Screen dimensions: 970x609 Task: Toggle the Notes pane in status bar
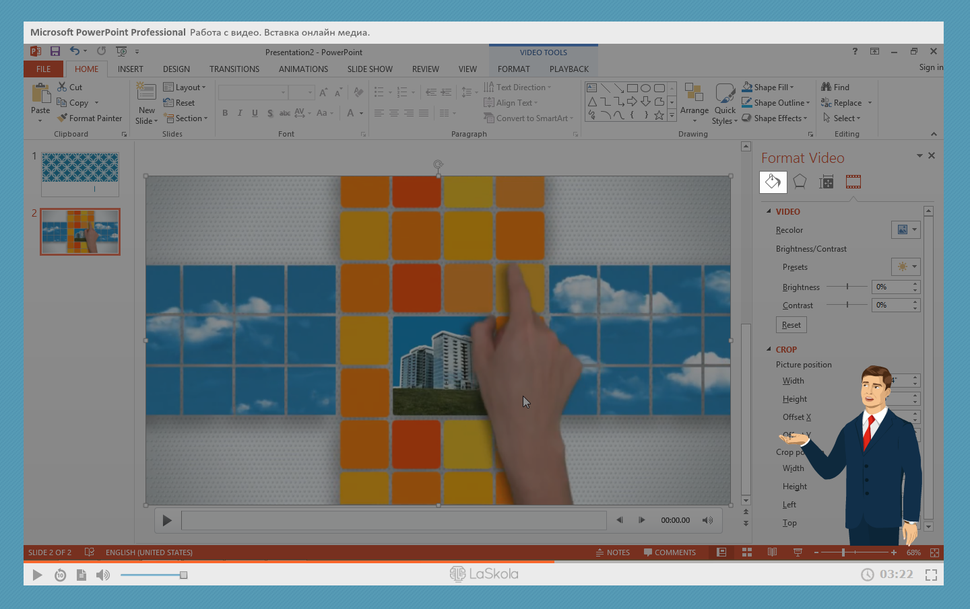pos(613,552)
